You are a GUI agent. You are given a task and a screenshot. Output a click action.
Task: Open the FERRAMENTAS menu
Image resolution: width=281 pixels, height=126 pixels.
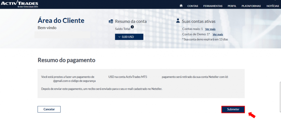tap(213, 6)
